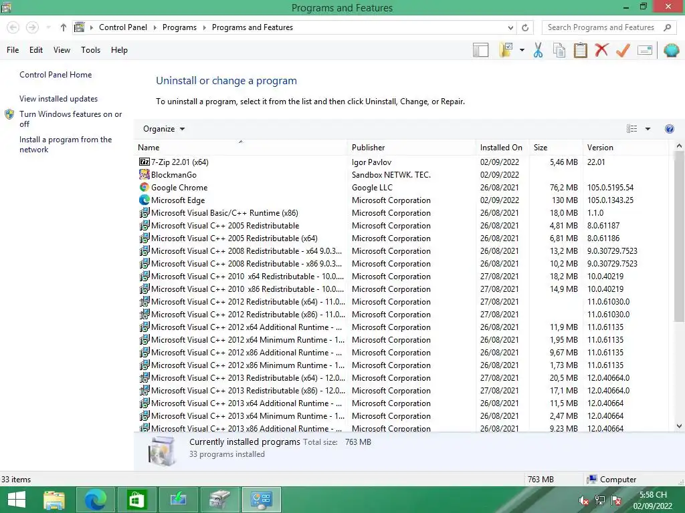The height and width of the screenshot is (513, 685).
Task: Click the BlockmanGo program icon
Action: click(144, 174)
